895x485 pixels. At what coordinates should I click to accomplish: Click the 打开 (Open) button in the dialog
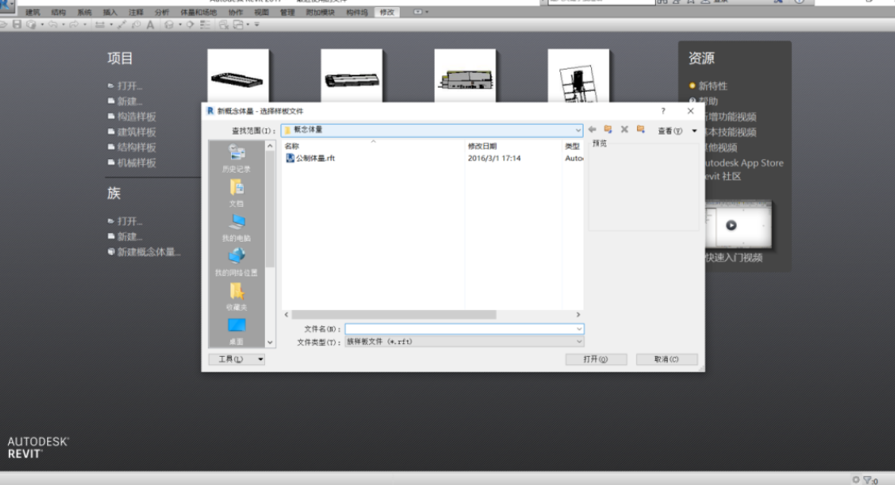[x=596, y=359]
